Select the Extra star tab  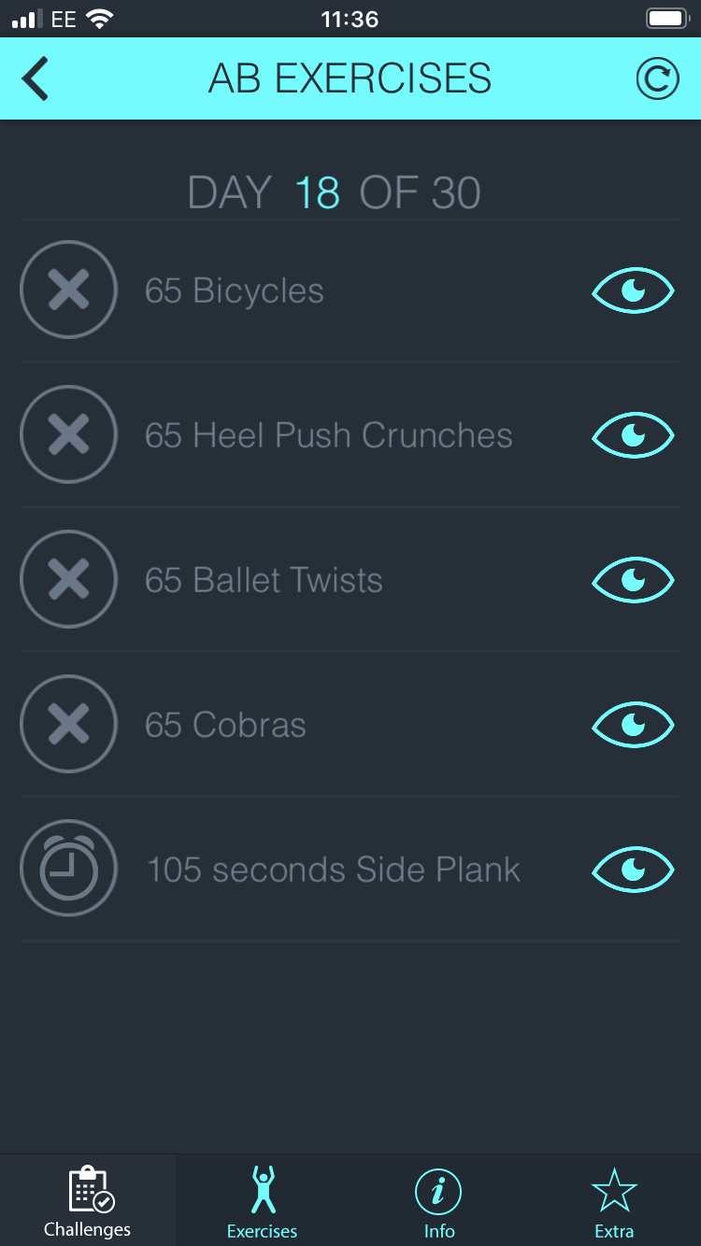[614, 1200]
